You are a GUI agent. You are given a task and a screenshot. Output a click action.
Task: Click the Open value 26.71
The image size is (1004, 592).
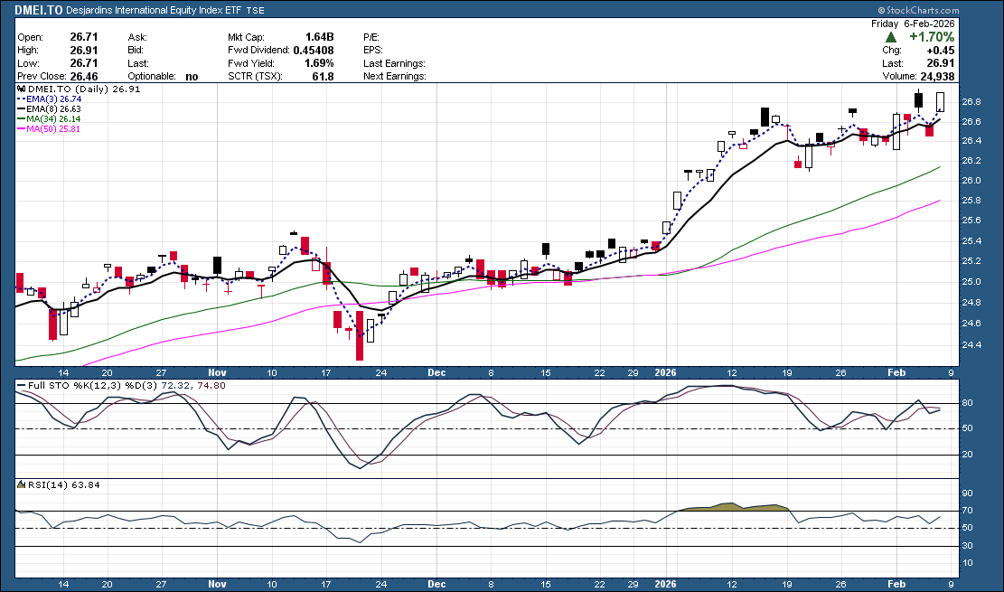tap(84, 37)
